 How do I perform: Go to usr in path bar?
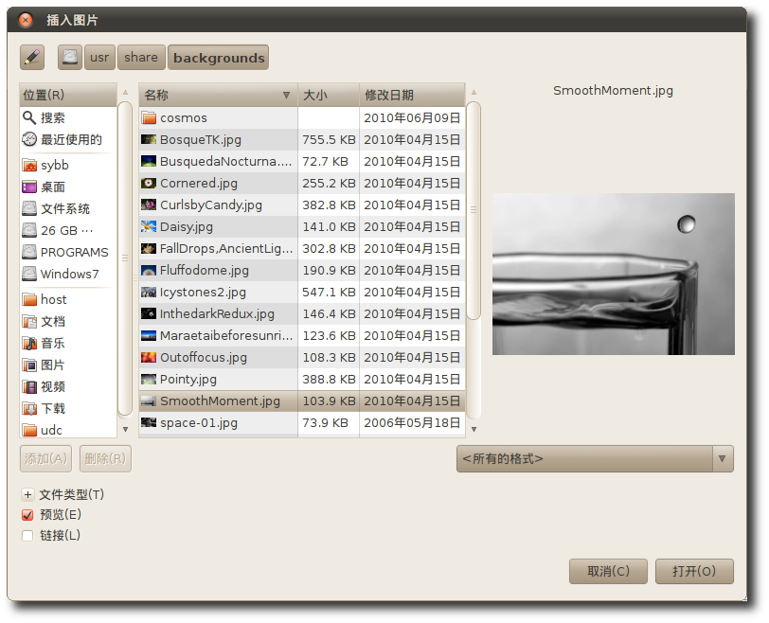coord(99,58)
